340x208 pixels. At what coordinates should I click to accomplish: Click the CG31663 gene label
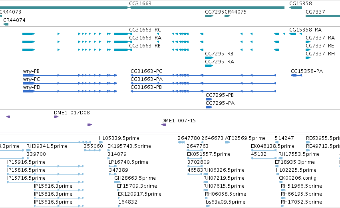click(140, 4)
